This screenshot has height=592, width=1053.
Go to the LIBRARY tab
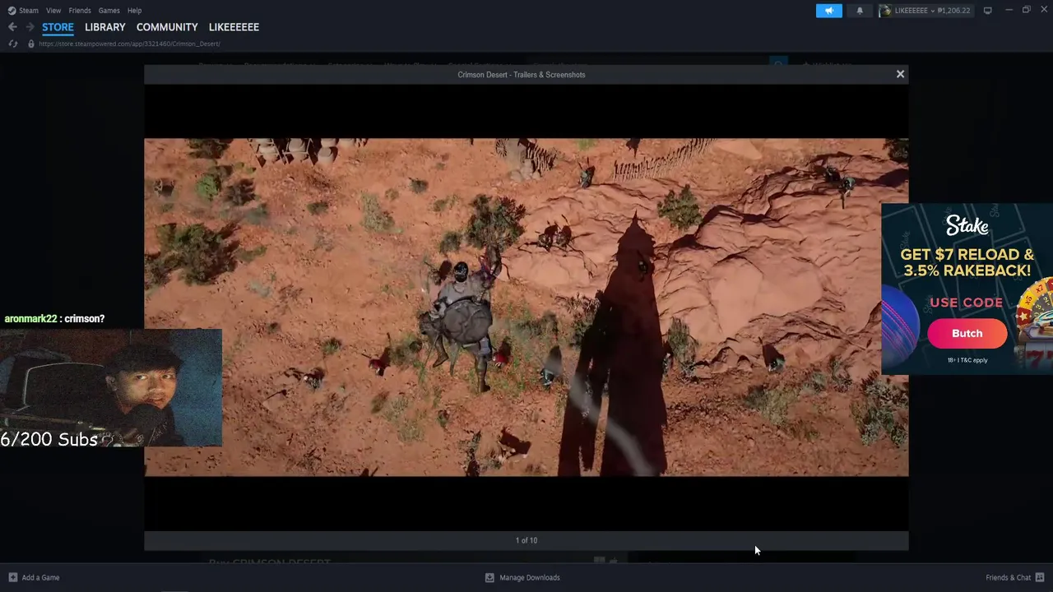click(105, 27)
